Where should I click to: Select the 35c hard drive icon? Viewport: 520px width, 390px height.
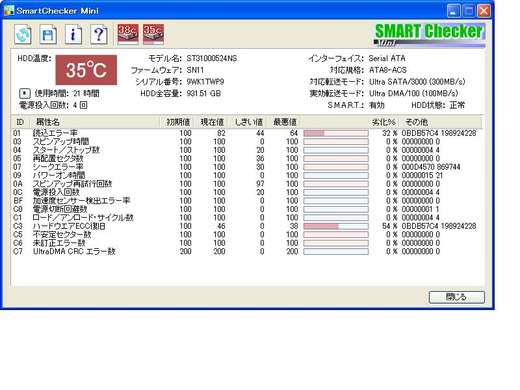(153, 33)
